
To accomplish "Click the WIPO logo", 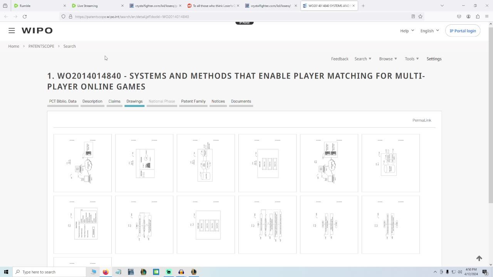I will coord(37,30).
